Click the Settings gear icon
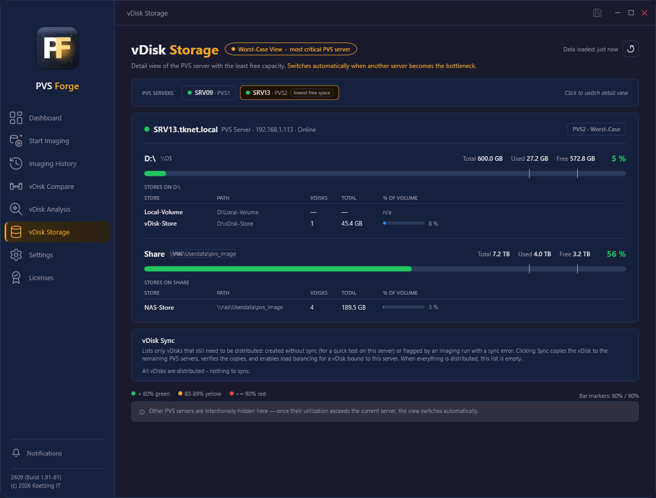656x498 pixels. [16, 255]
